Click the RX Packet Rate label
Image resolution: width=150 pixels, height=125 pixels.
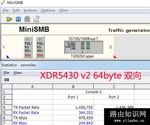tap(26, 113)
